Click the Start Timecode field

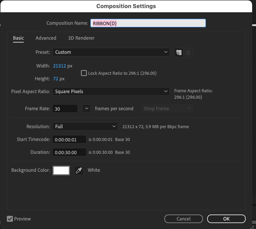(x=69, y=140)
